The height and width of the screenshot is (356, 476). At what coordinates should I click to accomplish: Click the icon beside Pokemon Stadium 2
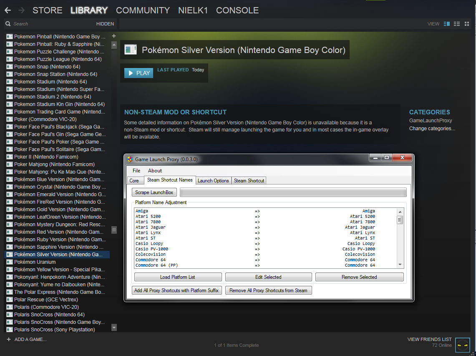[10, 96]
